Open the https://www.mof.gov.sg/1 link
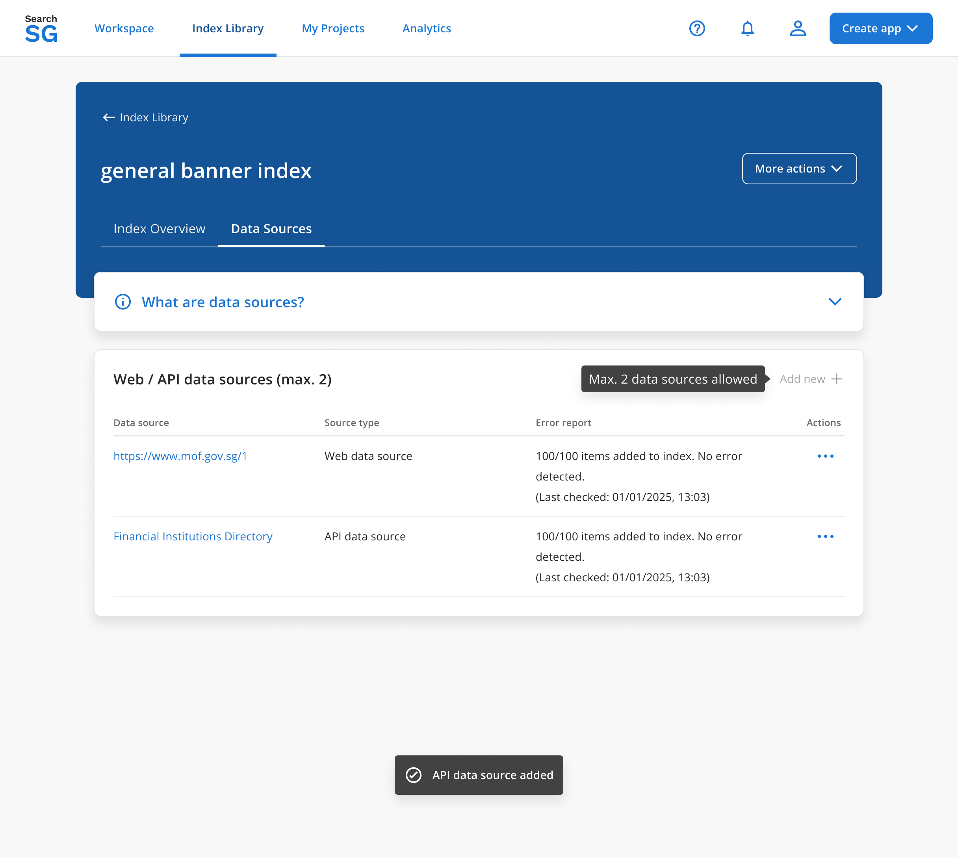The width and height of the screenshot is (958, 857). [x=180, y=456]
